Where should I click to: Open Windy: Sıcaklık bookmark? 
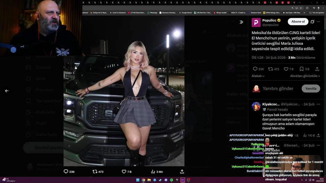pyautogui.click(x=220, y=12)
